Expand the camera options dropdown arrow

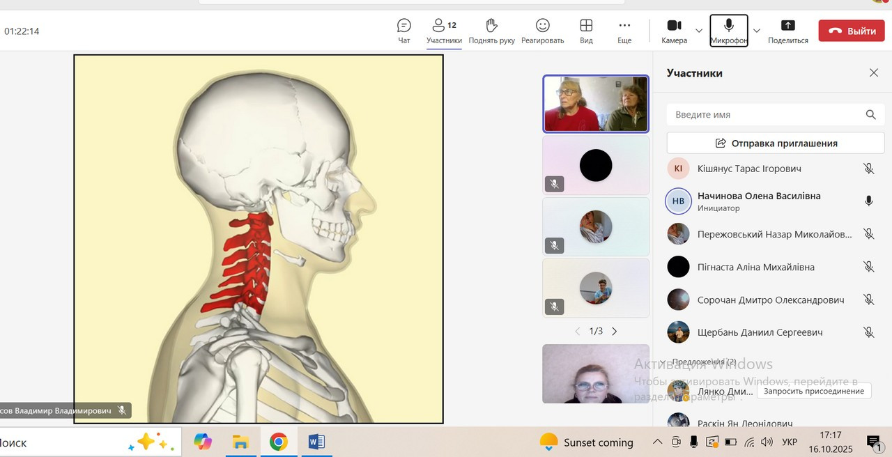[x=699, y=31]
